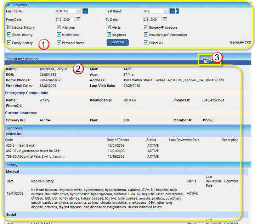Click into the From Date input field
This screenshot has width=255, height=224.
(64, 20)
